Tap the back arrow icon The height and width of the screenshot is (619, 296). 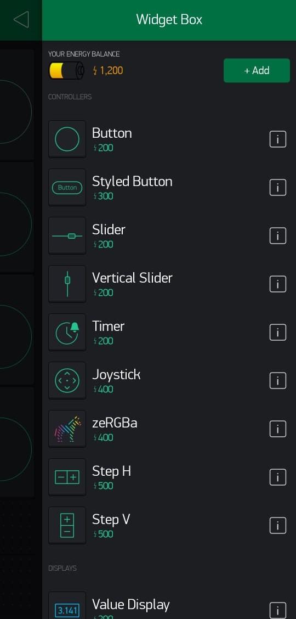[21, 19]
